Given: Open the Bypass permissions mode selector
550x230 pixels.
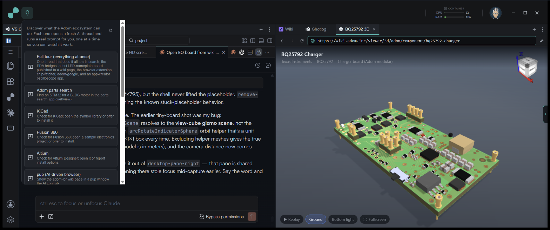Looking at the screenshot, I should pos(221,217).
